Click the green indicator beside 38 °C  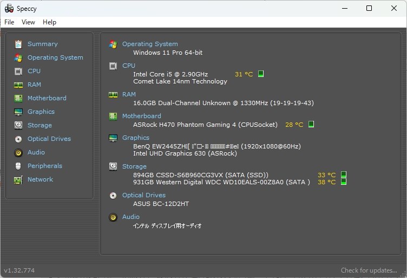point(343,182)
